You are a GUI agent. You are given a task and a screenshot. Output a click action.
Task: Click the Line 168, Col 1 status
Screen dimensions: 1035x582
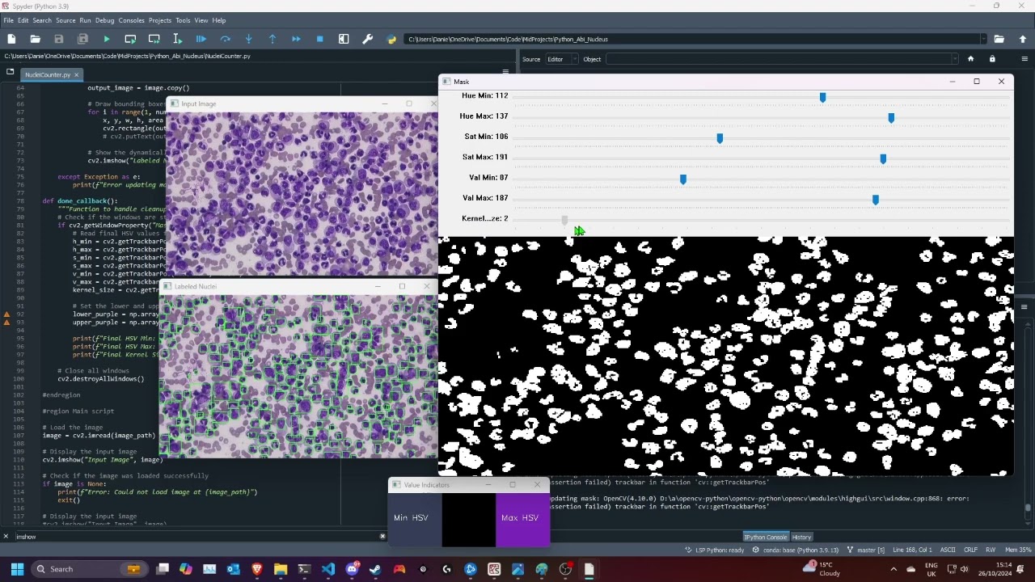[913, 550]
